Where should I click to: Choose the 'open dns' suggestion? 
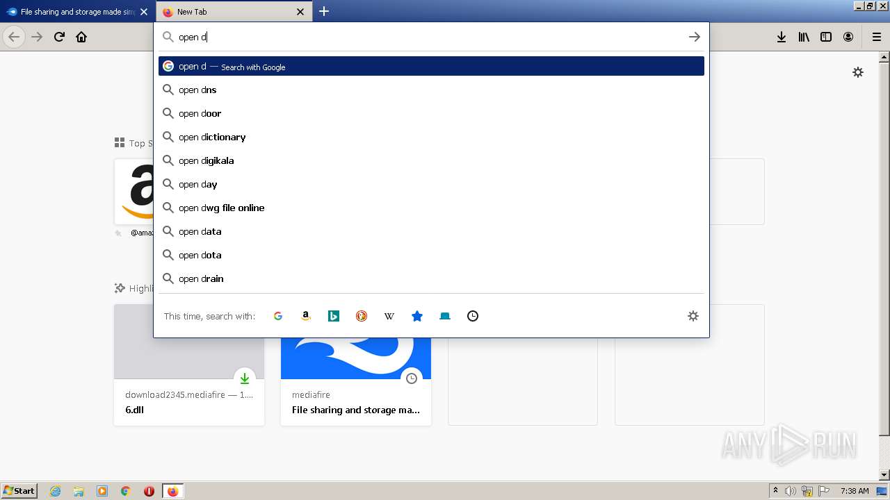click(x=431, y=90)
